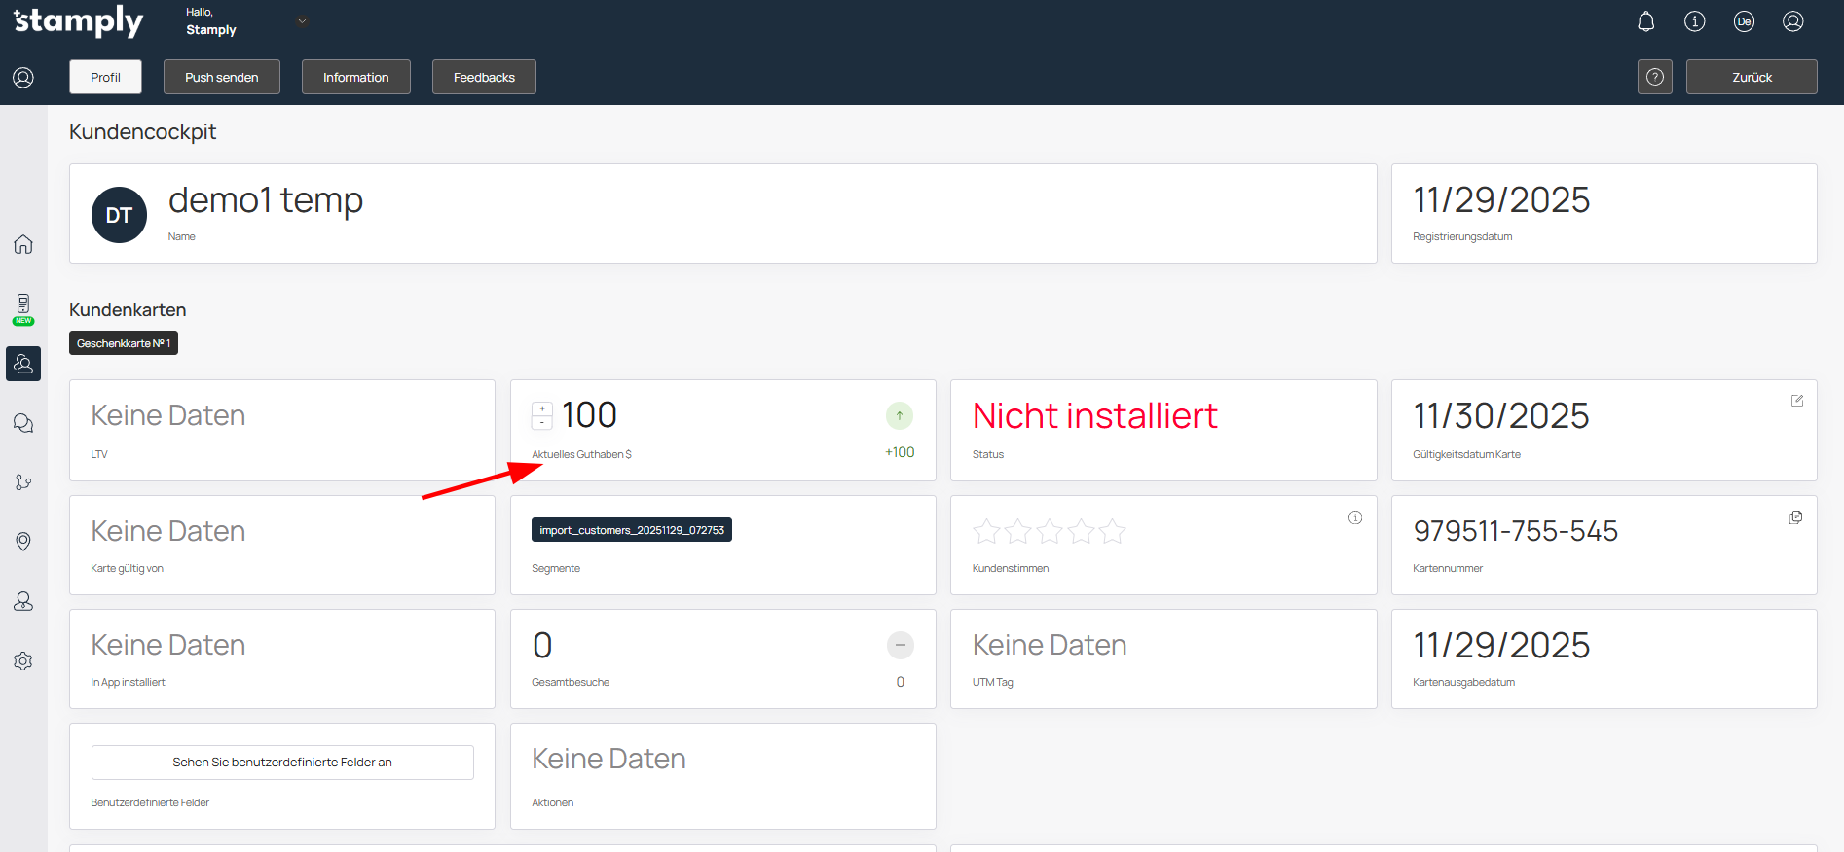Open the user account icon top right
This screenshot has height=852, width=1844.
pos(1792,21)
